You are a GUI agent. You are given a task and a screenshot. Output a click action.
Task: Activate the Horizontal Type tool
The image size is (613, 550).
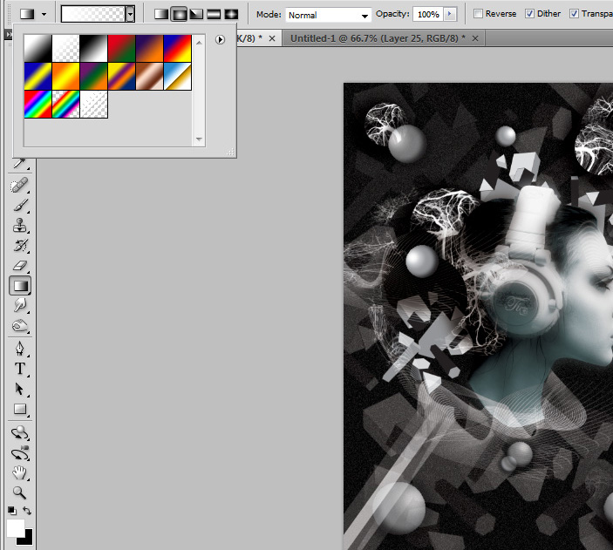pyautogui.click(x=19, y=369)
